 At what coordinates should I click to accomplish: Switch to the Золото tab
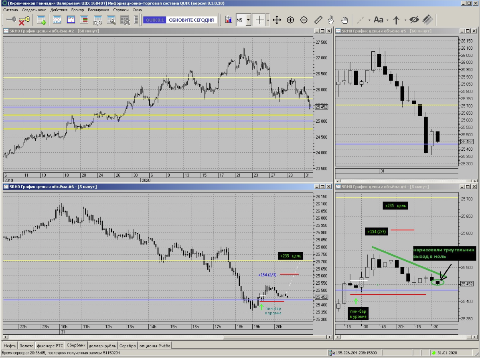(x=26, y=346)
